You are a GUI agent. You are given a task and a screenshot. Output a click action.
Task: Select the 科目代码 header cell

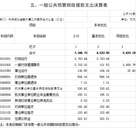coord(7,36)
